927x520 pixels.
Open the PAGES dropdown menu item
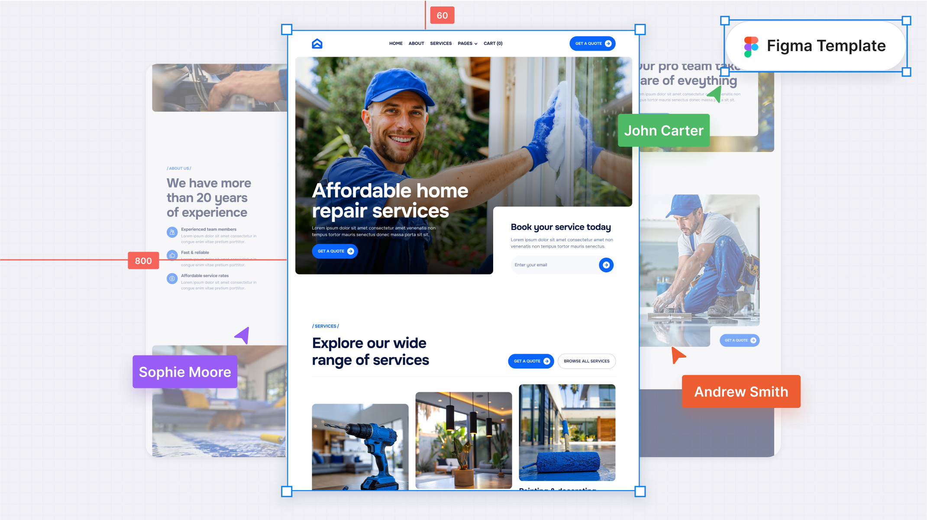467,43
